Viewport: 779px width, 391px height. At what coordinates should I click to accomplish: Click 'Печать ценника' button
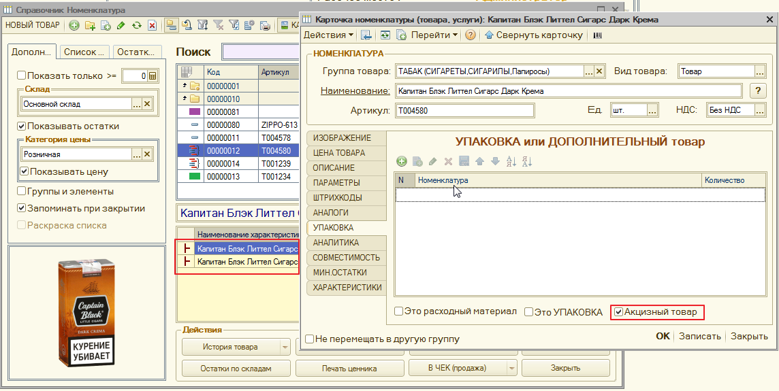(x=349, y=368)
